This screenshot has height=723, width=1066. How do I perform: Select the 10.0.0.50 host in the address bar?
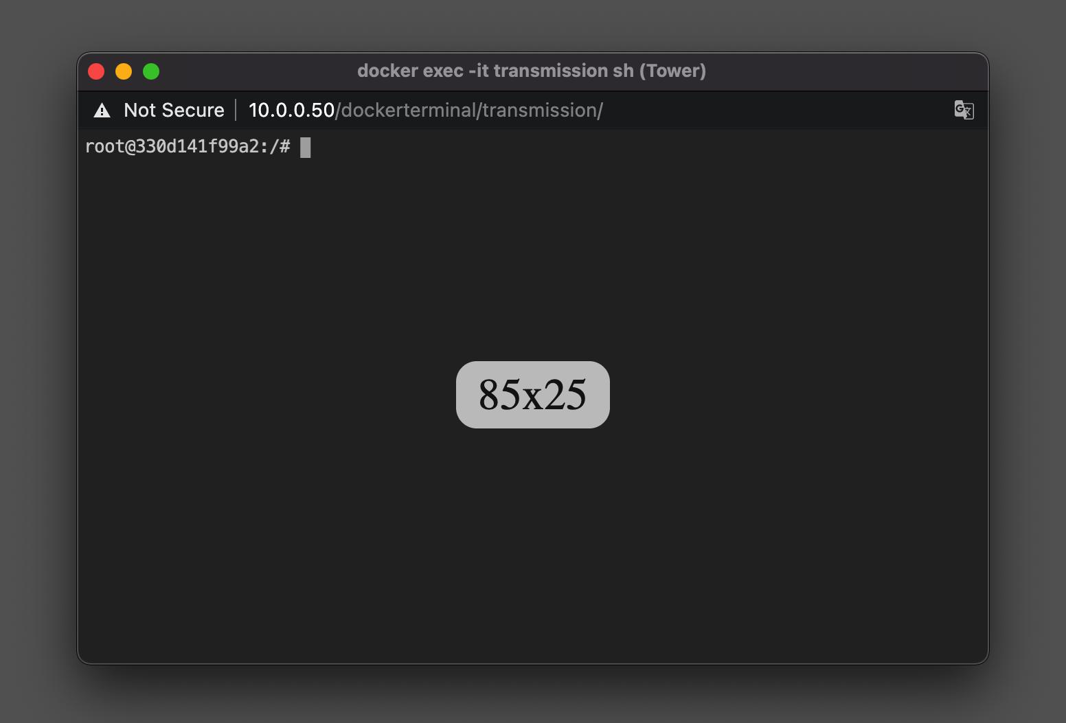click(291, 111)
